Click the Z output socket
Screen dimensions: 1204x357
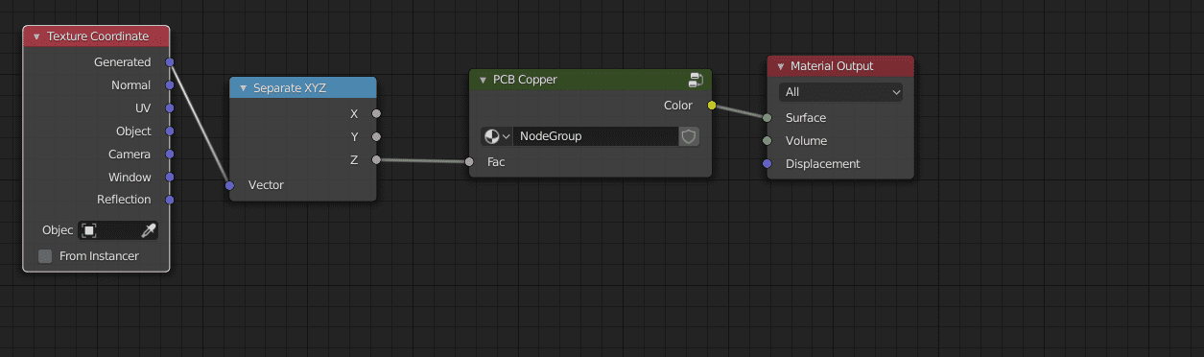coord(376,159)
